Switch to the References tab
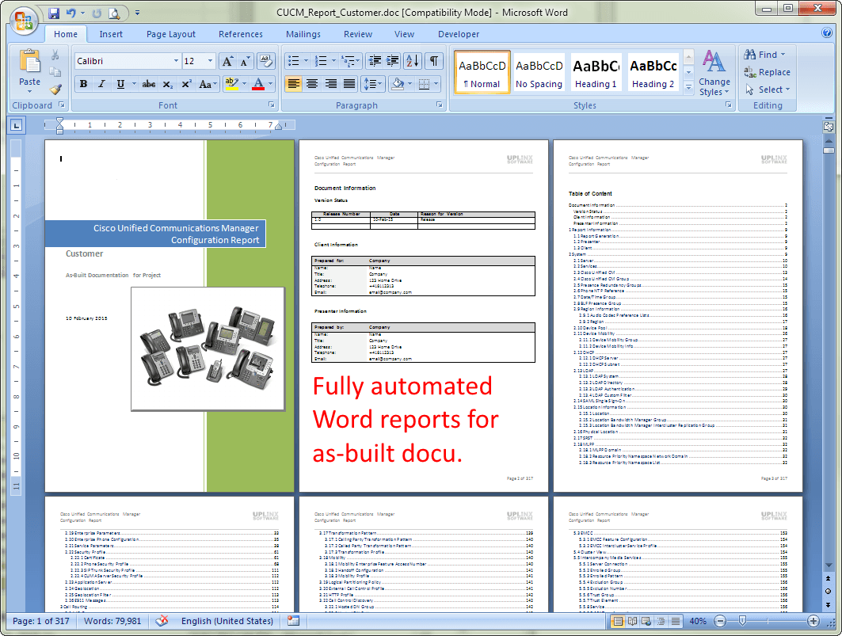This screenshot has height=636, width=842. coord(241,34)
